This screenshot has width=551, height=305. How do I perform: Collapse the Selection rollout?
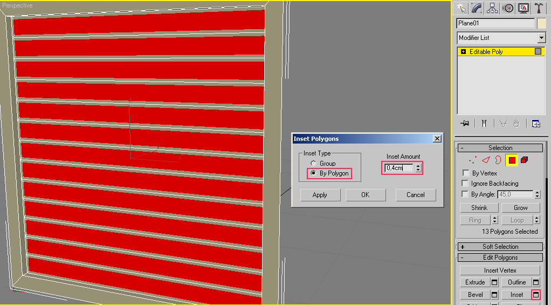(500, 148)
